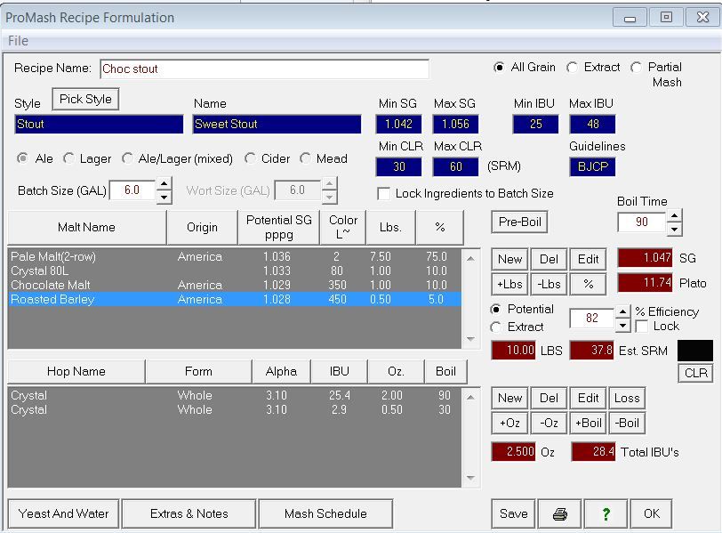Edit the selected hop entry
Image resolution: width=722 pixels, height=533 pixels.
[x=588, y=398]
